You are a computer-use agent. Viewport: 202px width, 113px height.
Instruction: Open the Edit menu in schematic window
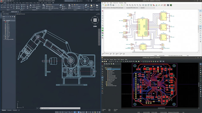click(x=105, y=3)
